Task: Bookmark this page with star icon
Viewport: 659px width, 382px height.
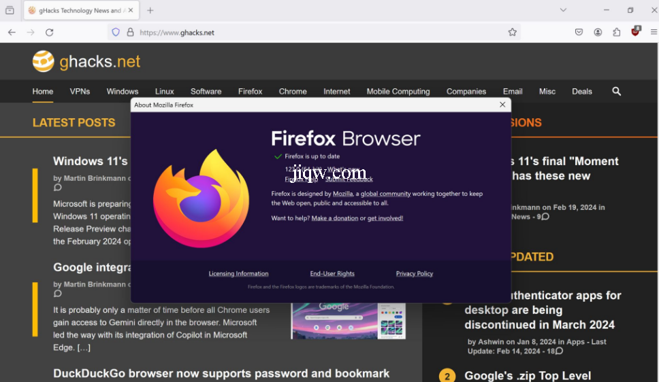Action: (x=513, y=33)
